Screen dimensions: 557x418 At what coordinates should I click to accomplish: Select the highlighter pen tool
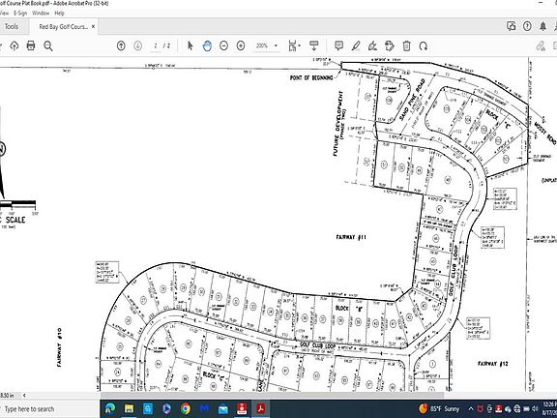[356, 45]
